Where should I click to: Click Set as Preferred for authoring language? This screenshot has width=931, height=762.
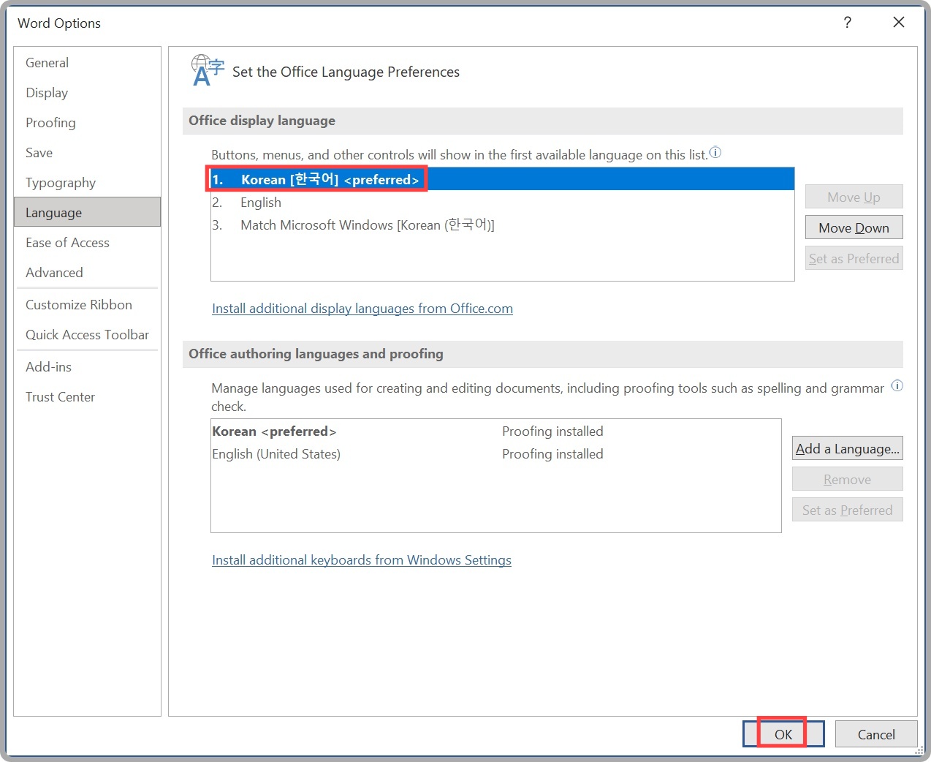847,510
